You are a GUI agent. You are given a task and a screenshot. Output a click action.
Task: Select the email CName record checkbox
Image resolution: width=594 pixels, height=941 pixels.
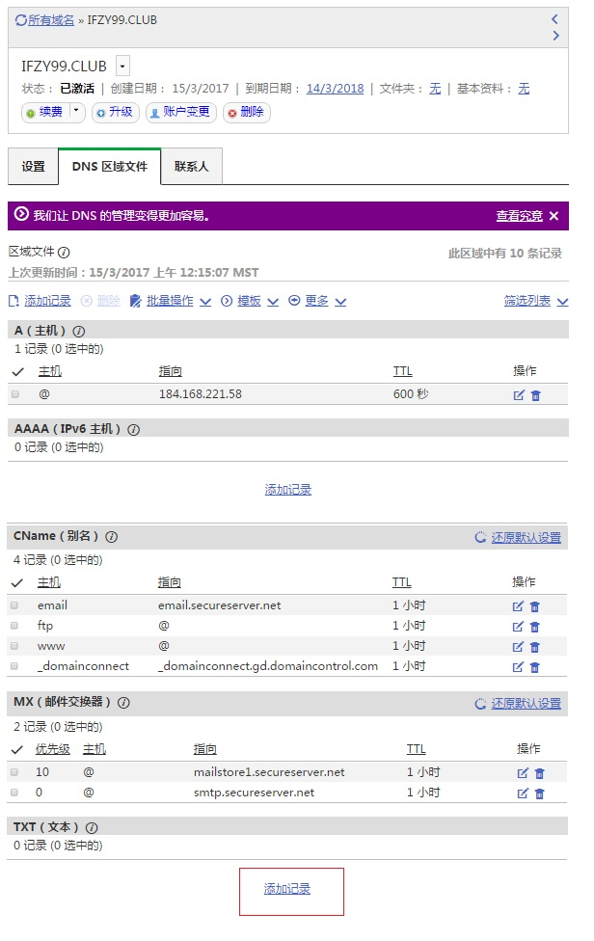(x=14, y=605)
